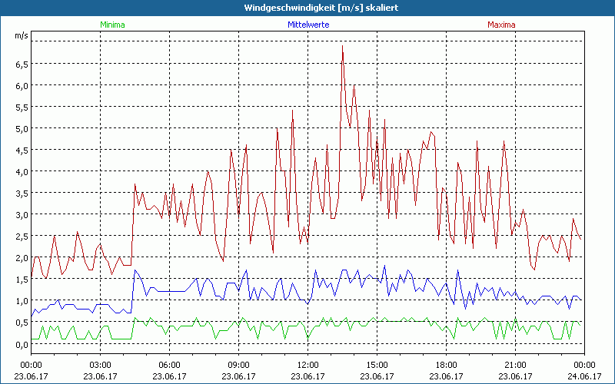Image resolution: width=615 pixels, height=384 pixels.
Task: Select the 18:00 time label on the x-axis
Action: coord(446,365)
